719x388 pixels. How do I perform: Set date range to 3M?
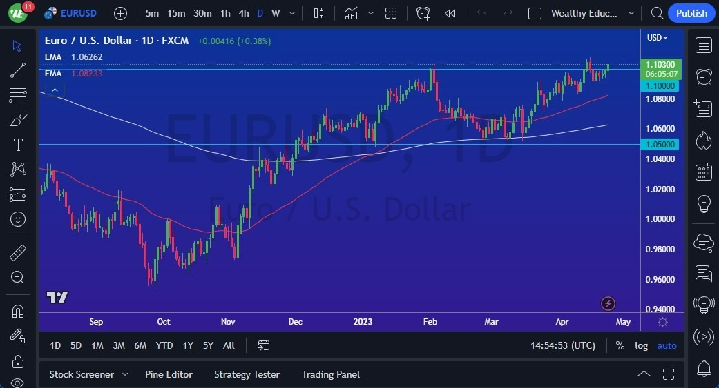coord(119,345)
